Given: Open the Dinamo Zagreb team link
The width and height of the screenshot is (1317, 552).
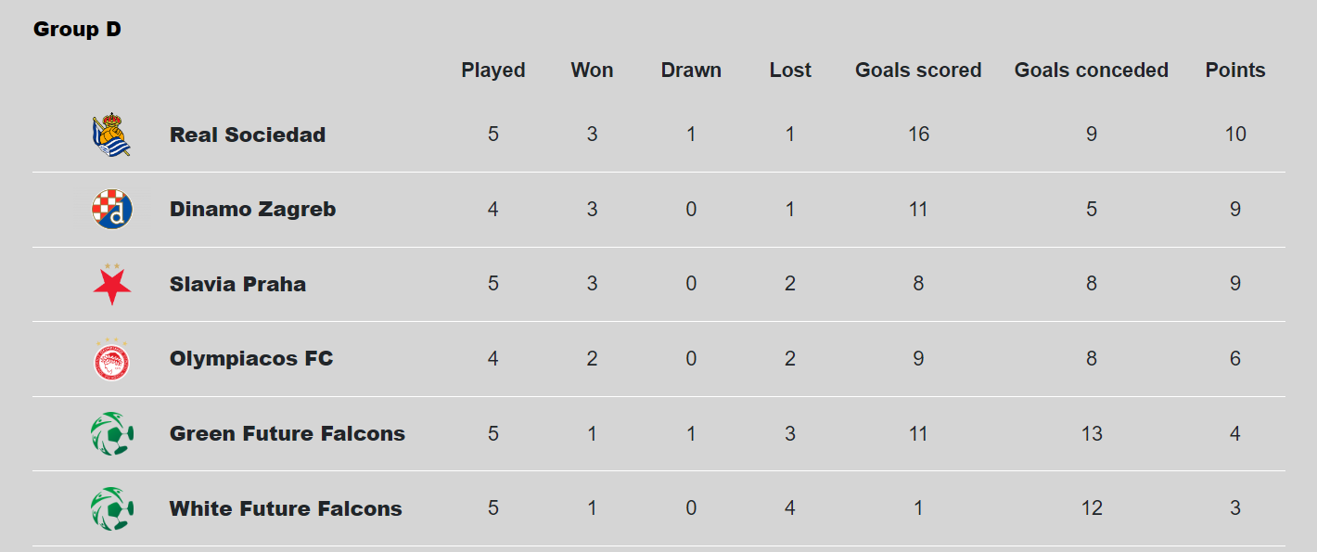Looking at the screenshot, I should coord(252,210).
